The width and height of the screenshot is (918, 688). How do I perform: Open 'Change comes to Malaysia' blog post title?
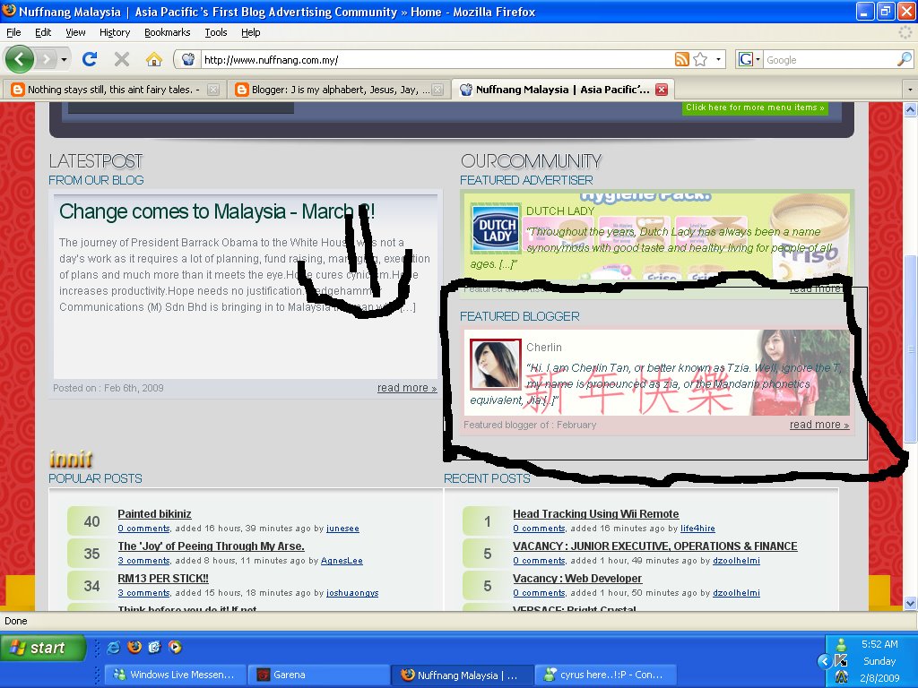pyautogui.click(x=217, y=211)
